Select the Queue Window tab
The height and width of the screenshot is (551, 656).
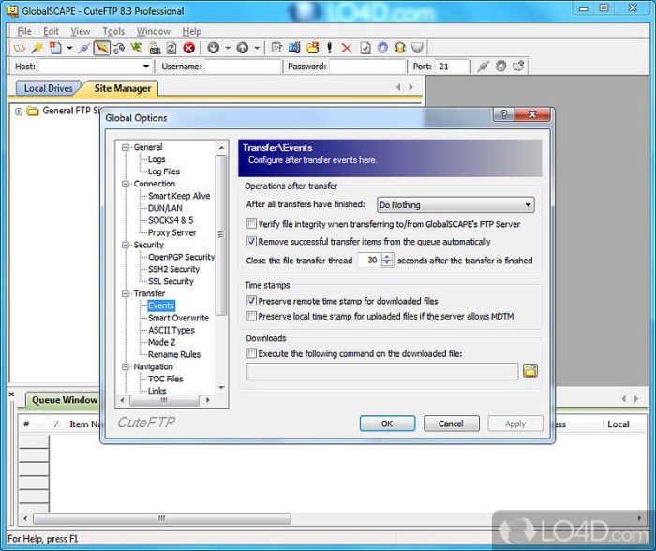point(64,400)
